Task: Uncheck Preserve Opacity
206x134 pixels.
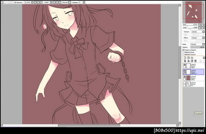Action: tap(183, 50)
